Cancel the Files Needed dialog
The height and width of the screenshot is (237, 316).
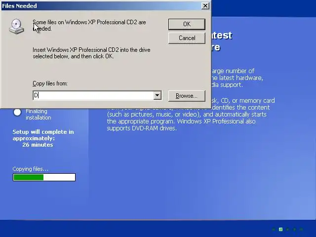(x=187, y=38)
